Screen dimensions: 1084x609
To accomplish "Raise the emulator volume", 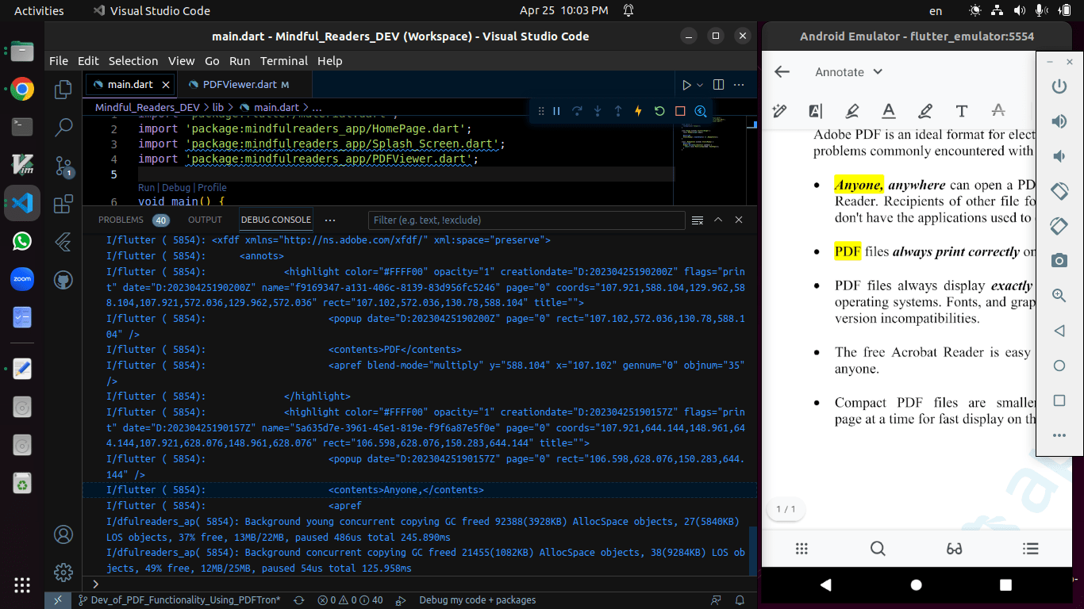I will pyautogui.click(x=1059, y=121).
